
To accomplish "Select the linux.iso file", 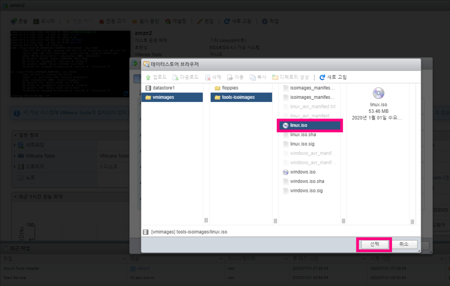I will pyautogui.click(x=310, y=125).
